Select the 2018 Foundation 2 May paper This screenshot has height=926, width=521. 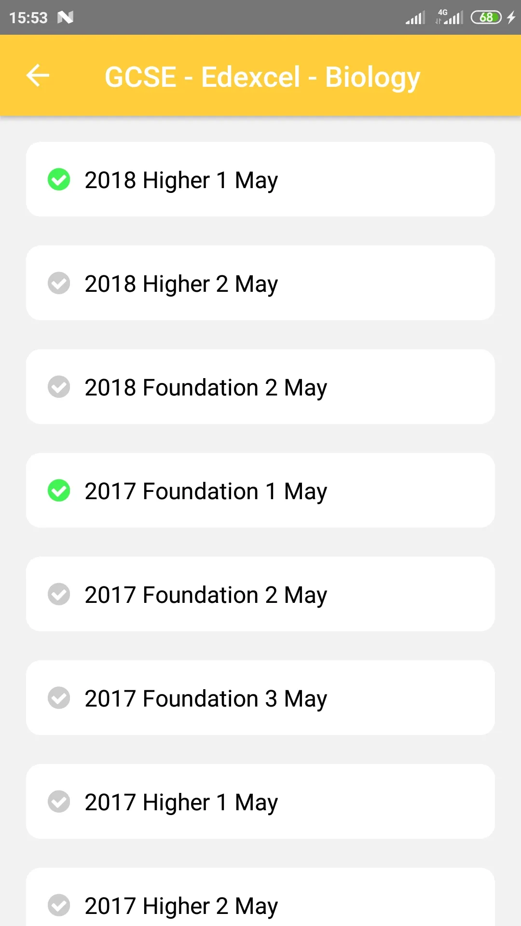260,387
